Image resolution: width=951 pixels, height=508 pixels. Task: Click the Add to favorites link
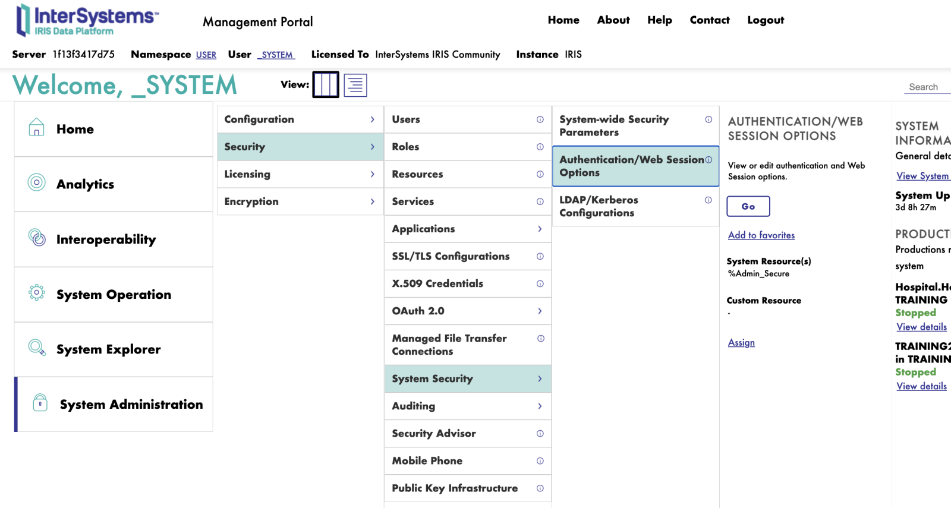coord(761,235)
